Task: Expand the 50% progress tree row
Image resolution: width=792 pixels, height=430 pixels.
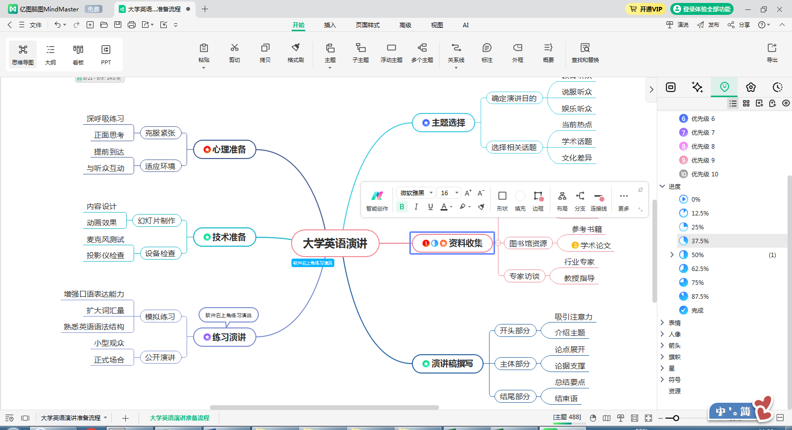Action: tap(672, 255)
